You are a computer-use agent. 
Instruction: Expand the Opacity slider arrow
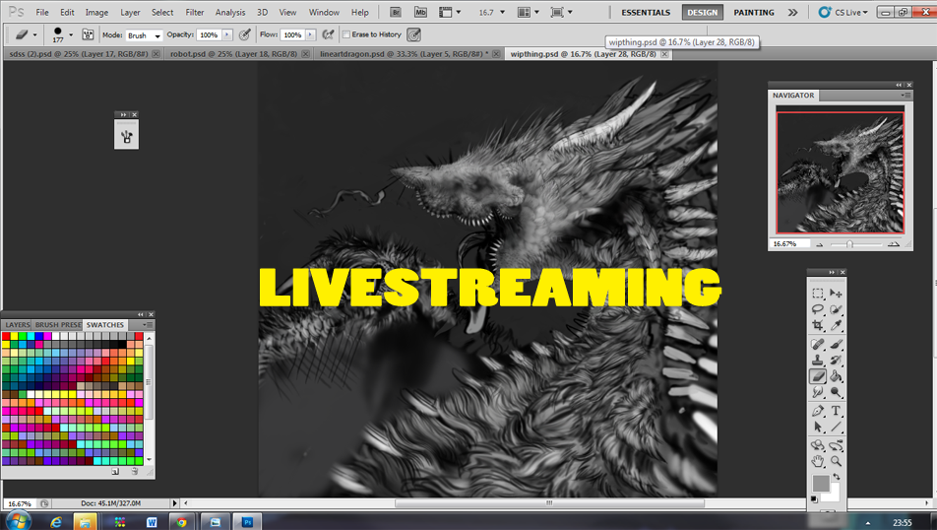pyautogui.click(x=228, y=34)
